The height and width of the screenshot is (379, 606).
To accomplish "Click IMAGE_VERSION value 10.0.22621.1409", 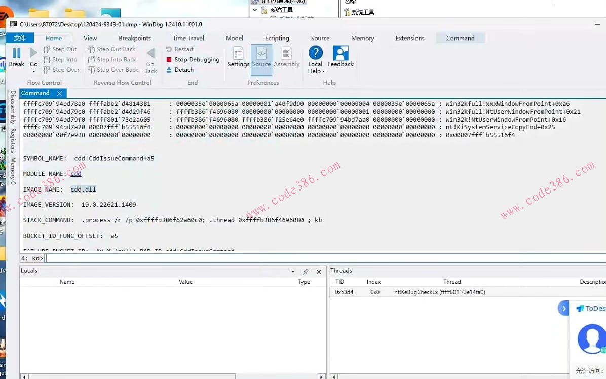I will tap(108, 205).
